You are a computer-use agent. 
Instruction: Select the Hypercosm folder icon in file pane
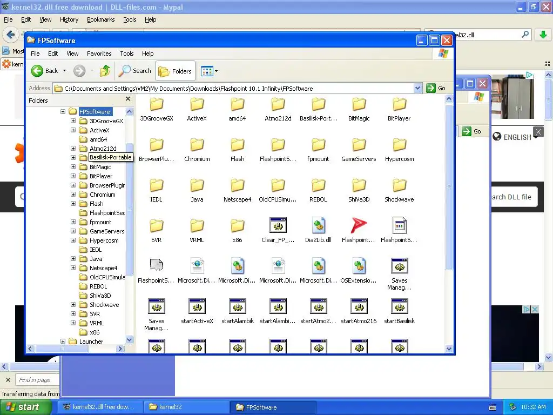point(399,145)
